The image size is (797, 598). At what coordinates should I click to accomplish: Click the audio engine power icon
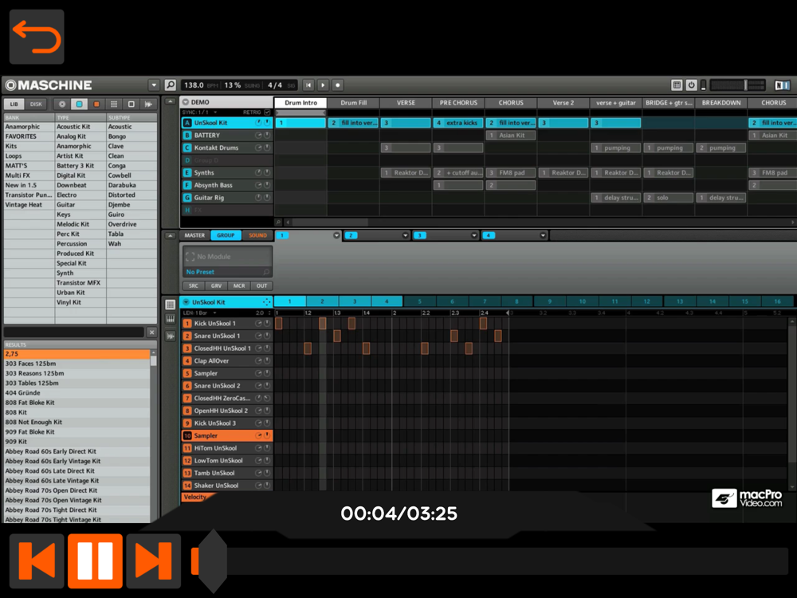[x=691, y=85]
